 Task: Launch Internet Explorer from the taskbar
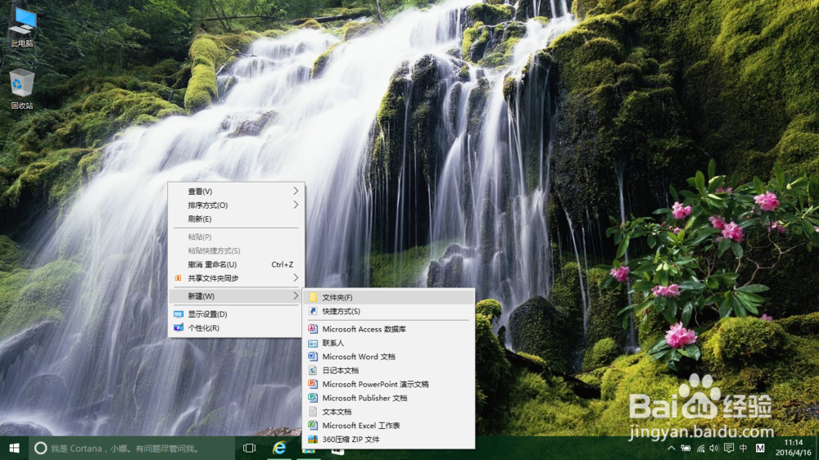coord(279,448)
